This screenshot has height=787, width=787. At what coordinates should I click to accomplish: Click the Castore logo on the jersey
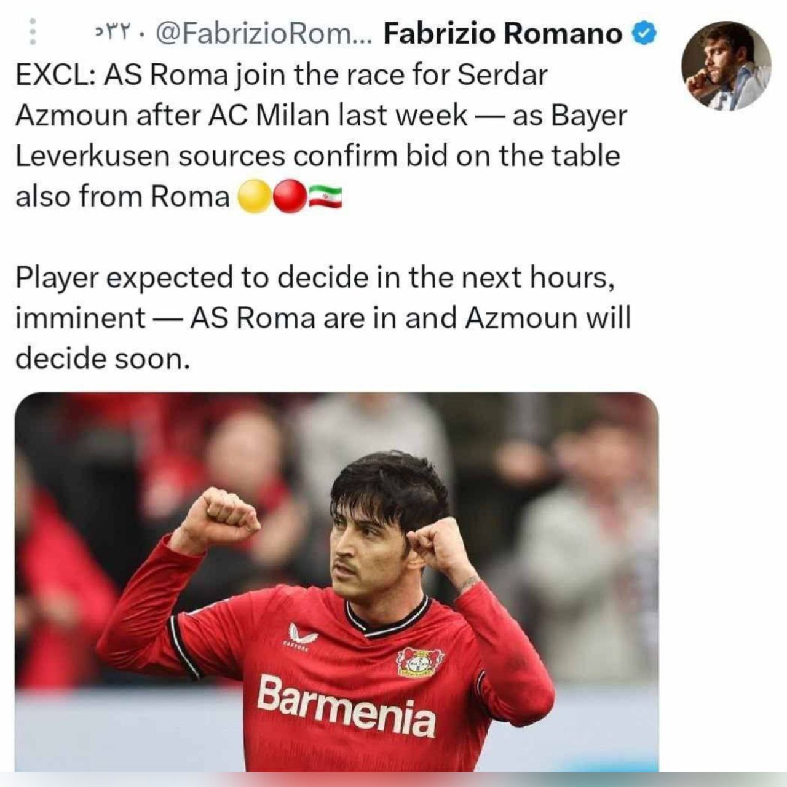[x=302, y=635]
